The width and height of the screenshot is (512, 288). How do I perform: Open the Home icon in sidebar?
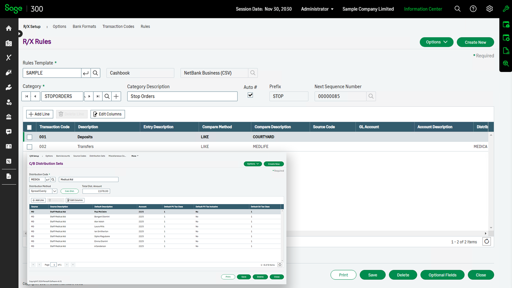[x=9, y=28]
